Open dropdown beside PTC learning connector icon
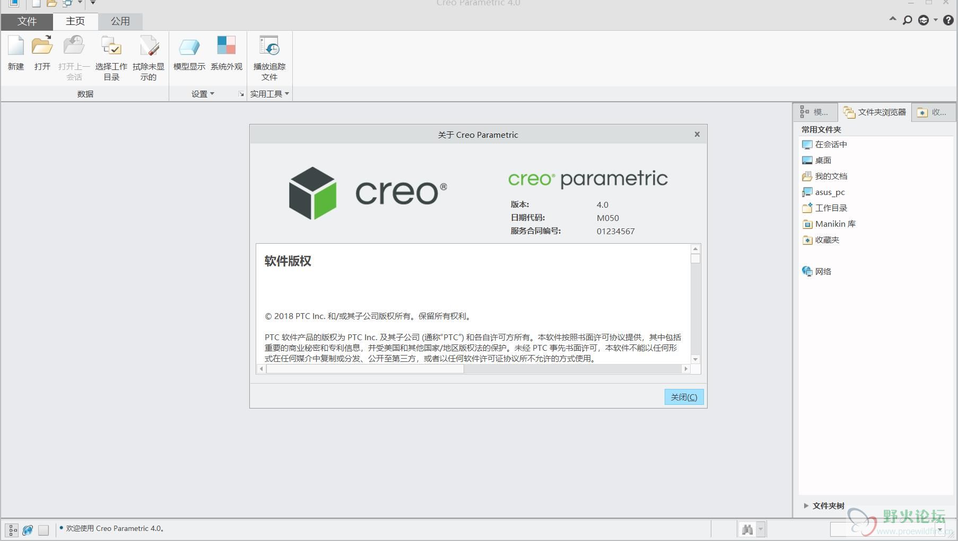958x541 pixels. point(935,20)
